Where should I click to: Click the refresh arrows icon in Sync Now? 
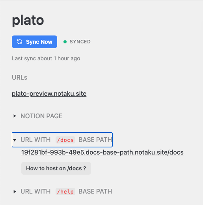[20, 42]
